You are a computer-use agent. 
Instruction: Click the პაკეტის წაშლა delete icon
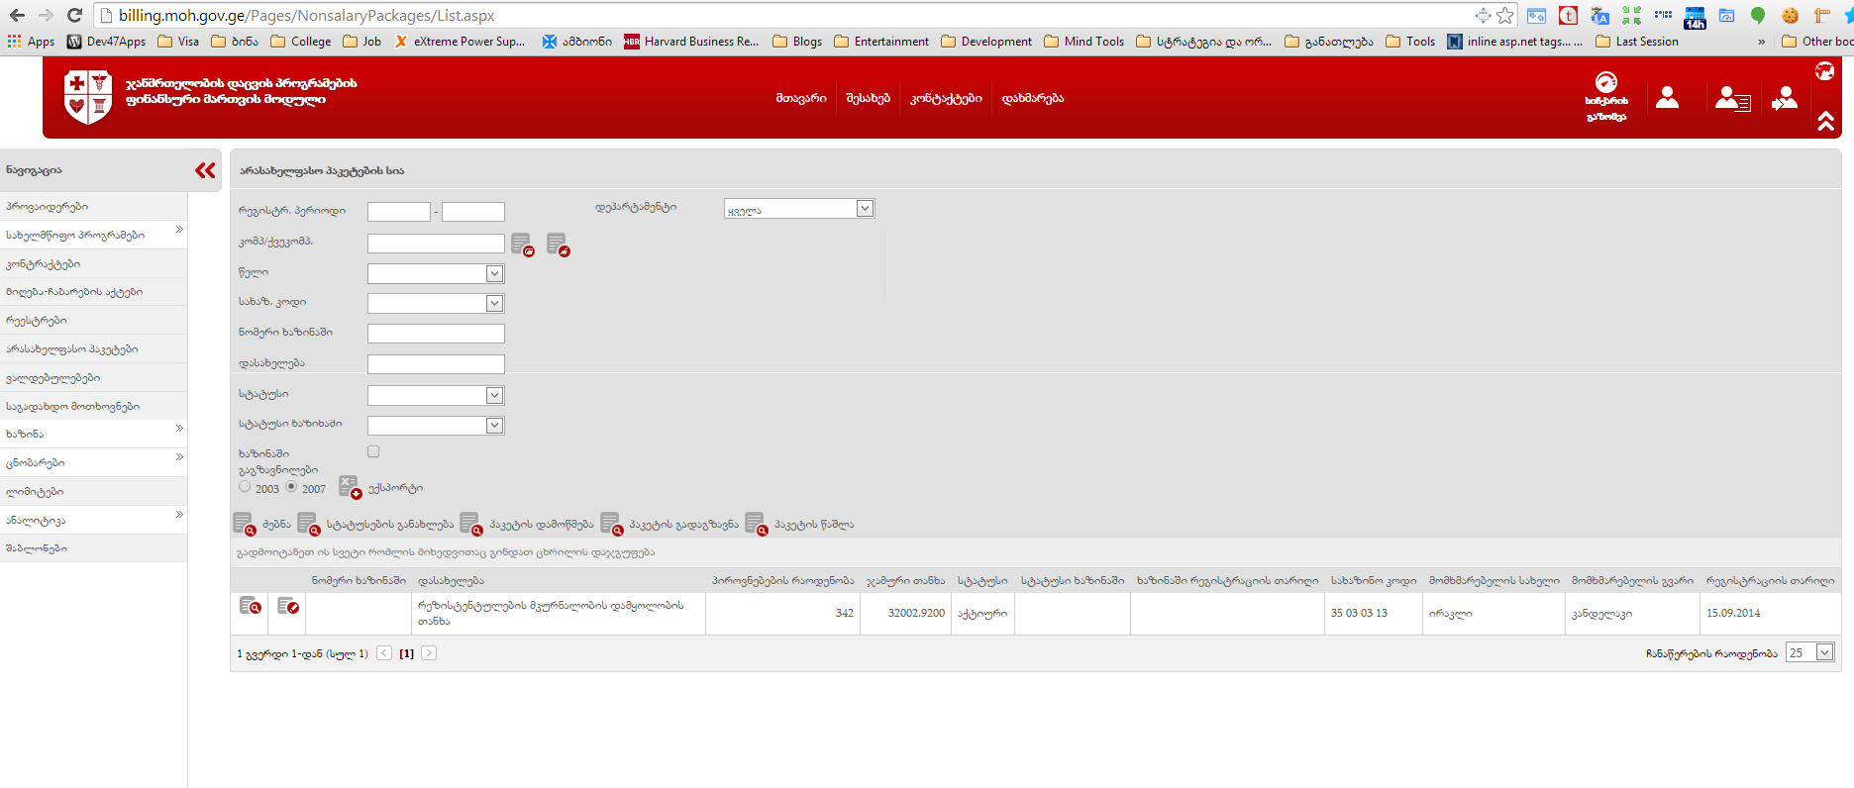[756, 524]
